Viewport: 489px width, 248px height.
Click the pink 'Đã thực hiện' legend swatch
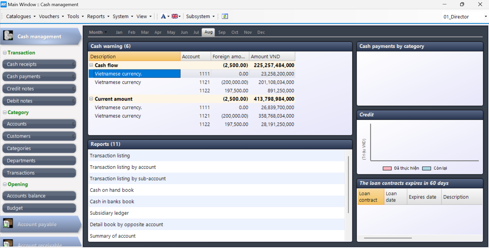[387, 168]
